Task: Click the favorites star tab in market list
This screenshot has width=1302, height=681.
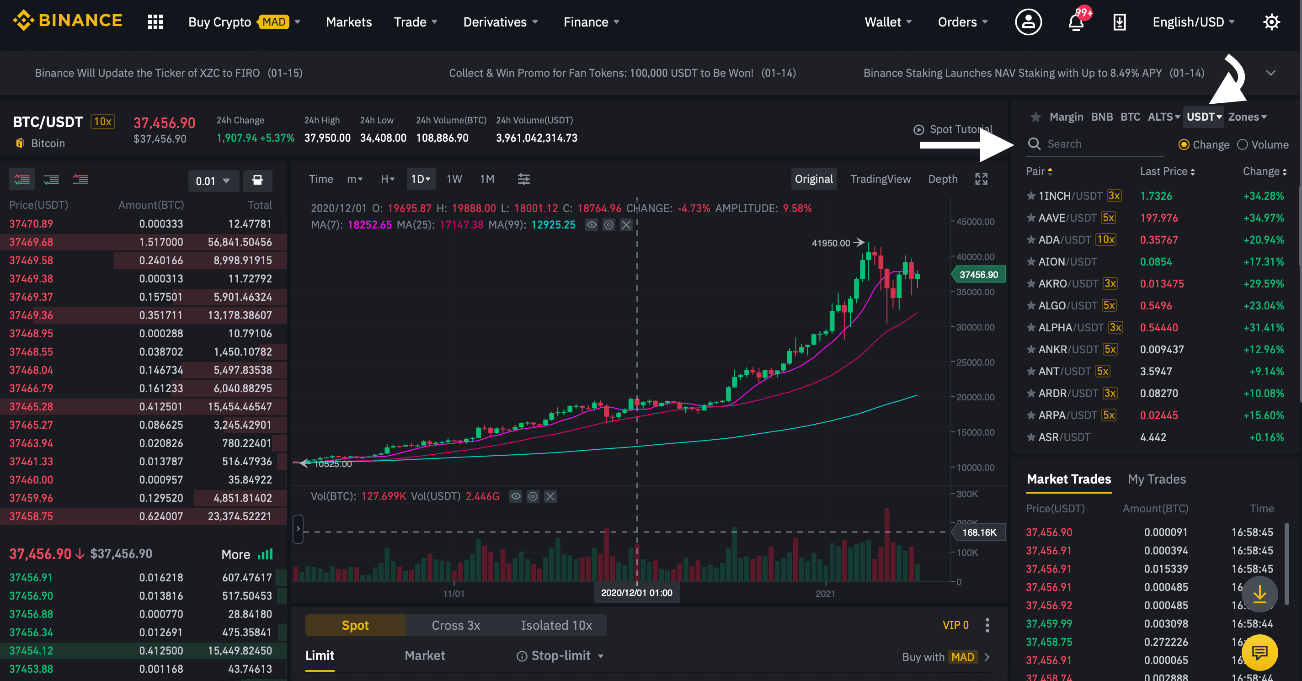Action: coord(1035,117)
